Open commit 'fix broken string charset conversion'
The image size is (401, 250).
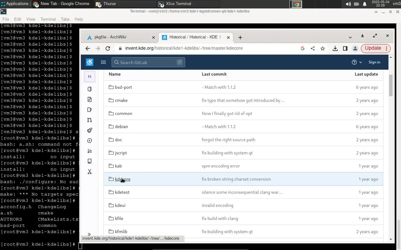(236, 179)
